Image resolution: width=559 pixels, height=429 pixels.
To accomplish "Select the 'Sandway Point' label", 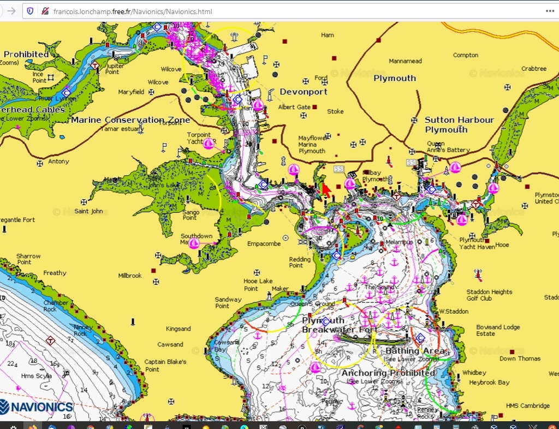I will click(x=228, y=302).
